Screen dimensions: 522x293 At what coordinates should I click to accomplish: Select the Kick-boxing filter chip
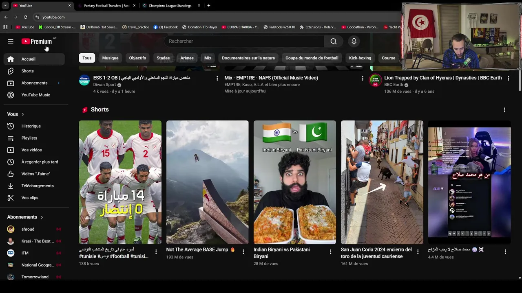click(360, 58)
